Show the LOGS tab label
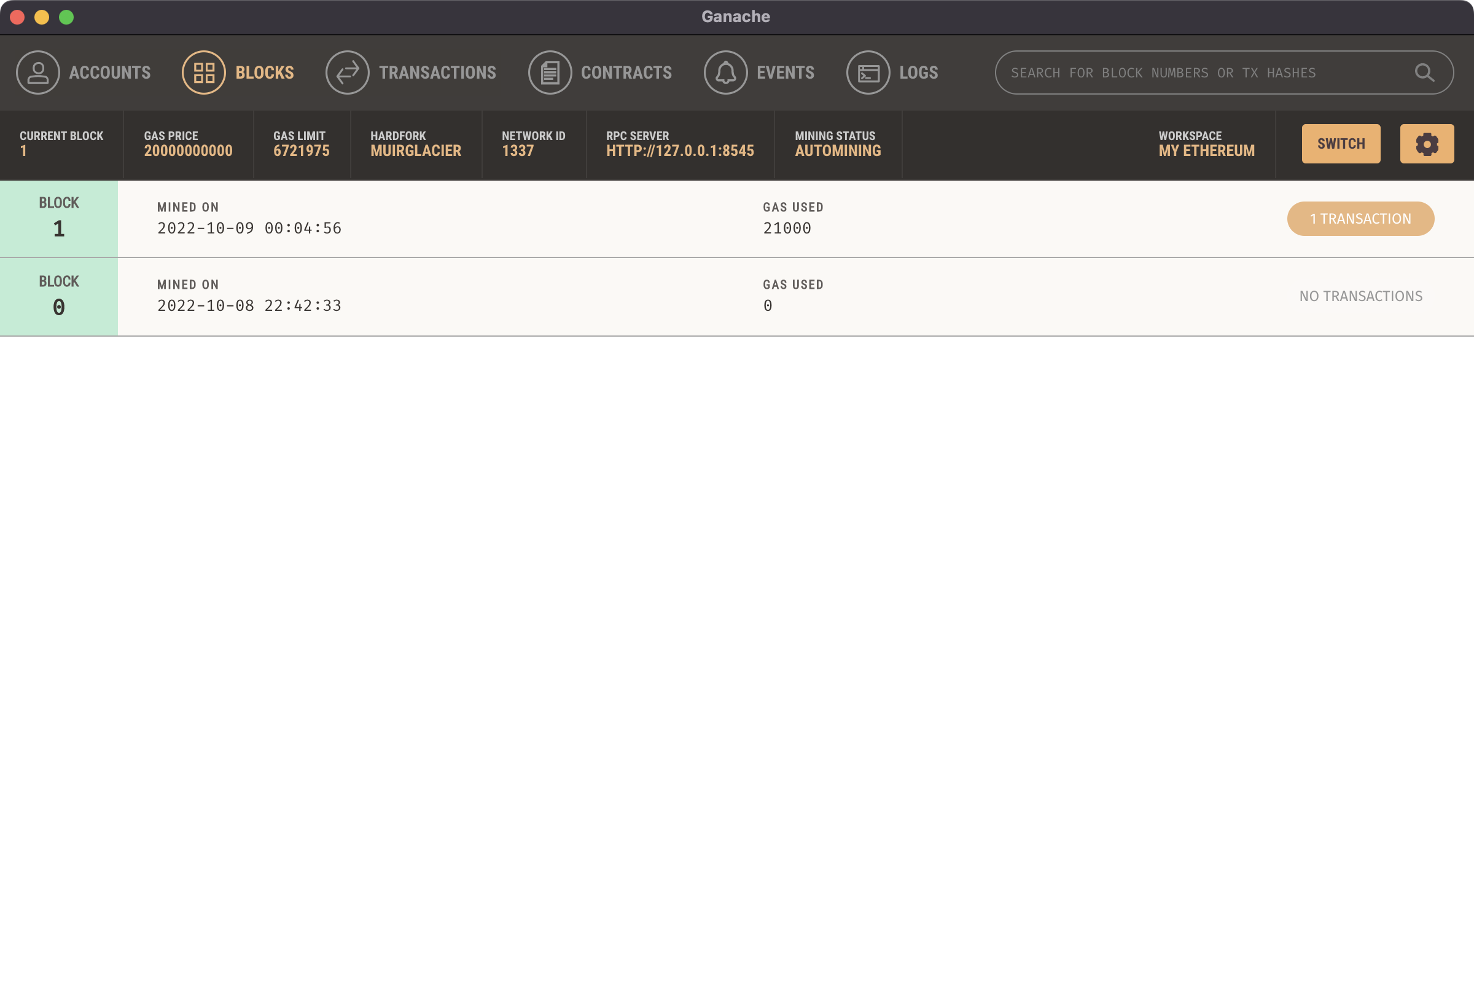1474x983 pixels. tap(919, 72)
